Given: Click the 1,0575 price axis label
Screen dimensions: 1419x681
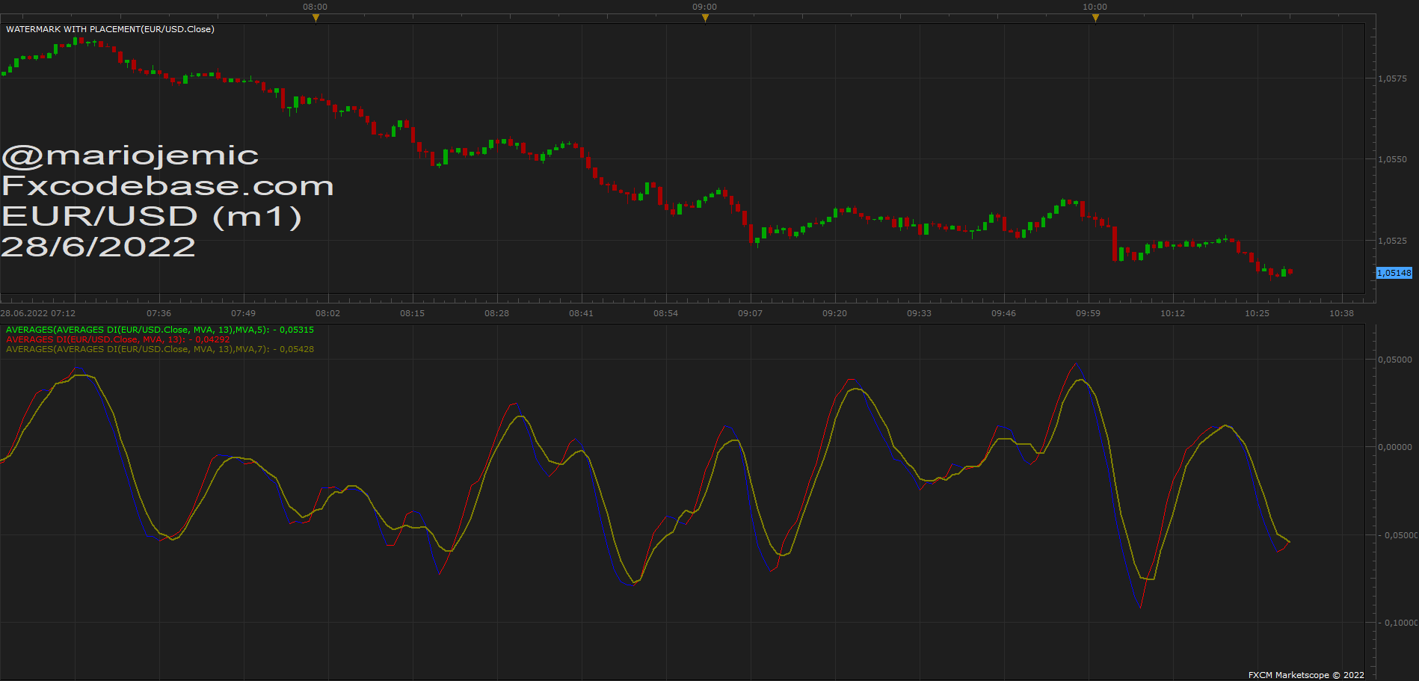Looking at the screenshot, I should (x=1392, y=78).
